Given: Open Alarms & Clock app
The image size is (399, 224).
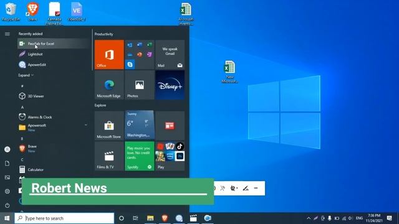Looking at the screenshot, I should 53,117.
